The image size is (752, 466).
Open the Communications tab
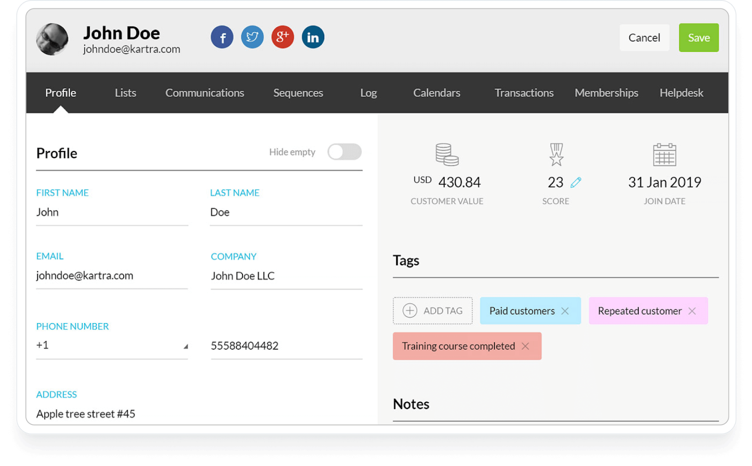coord(204,93)
